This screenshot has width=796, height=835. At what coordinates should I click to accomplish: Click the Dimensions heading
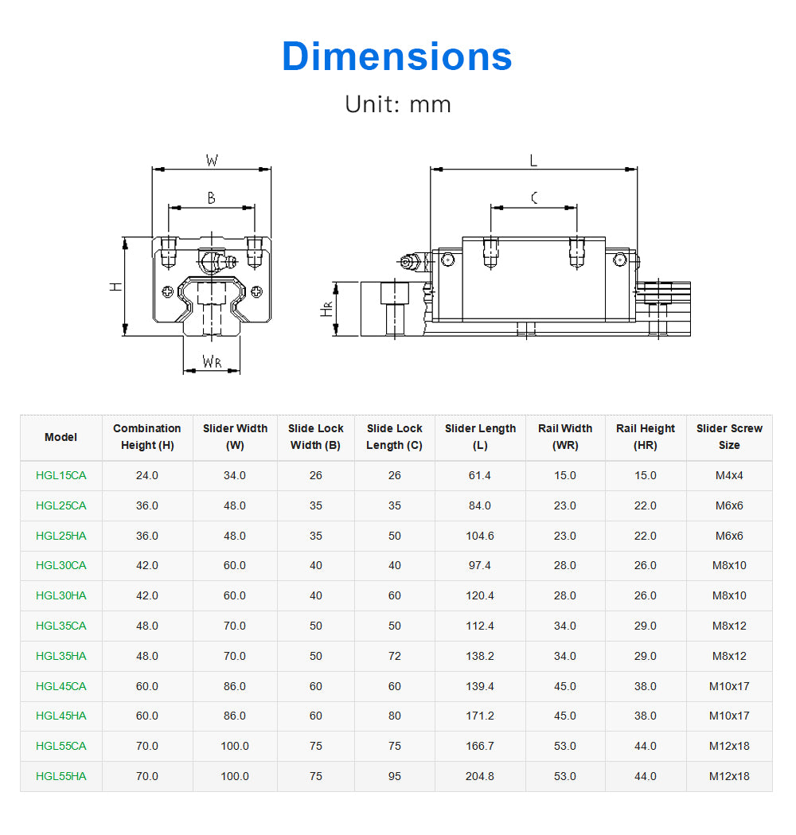click(x=397, y=57)
